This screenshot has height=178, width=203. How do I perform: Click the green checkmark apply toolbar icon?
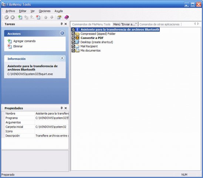tap(7, 17)
